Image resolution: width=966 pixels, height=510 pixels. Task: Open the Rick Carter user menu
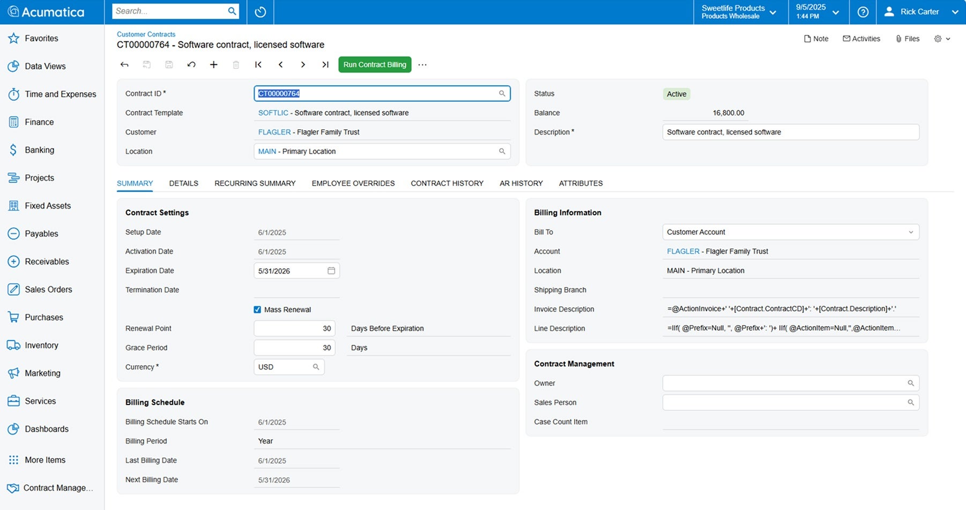click(x=920, y=12)
